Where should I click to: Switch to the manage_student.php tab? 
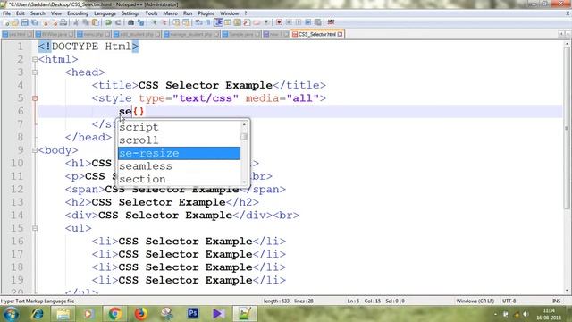click(x=190, y=34)
